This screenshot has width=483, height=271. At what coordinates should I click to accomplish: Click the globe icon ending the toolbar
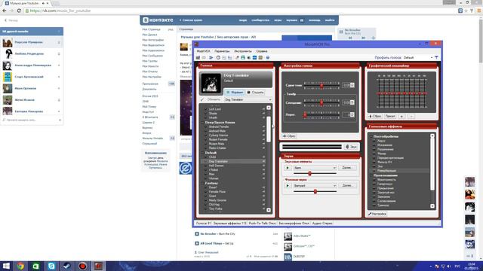pyautogui.click(x=267, y=57)
